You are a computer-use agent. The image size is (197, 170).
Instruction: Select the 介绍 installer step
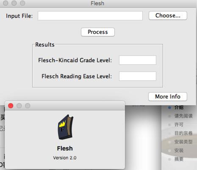(x=179, y=107)
